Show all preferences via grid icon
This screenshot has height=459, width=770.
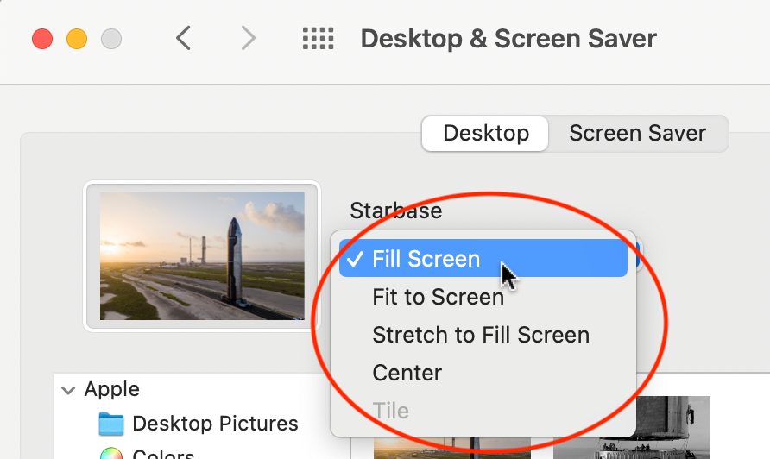click(319, 38)
